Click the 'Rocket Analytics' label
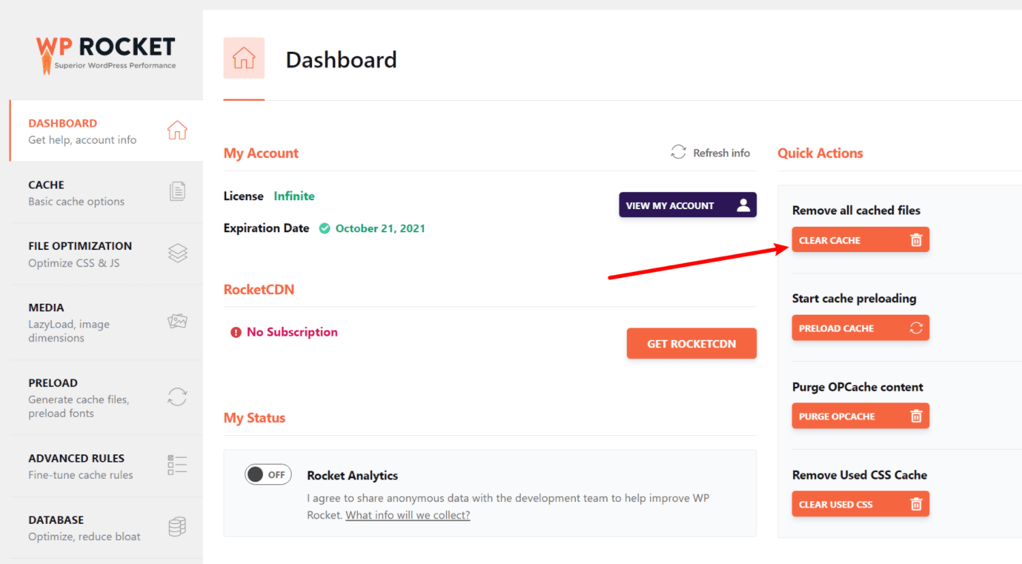 tap(352, 475)
